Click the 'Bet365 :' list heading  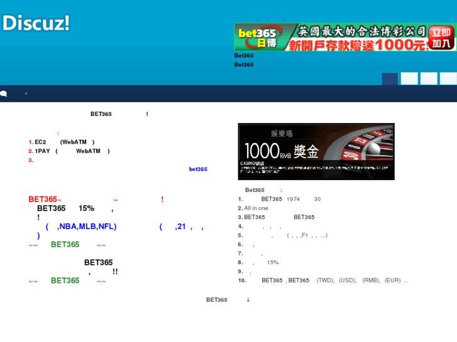(264, 190)
